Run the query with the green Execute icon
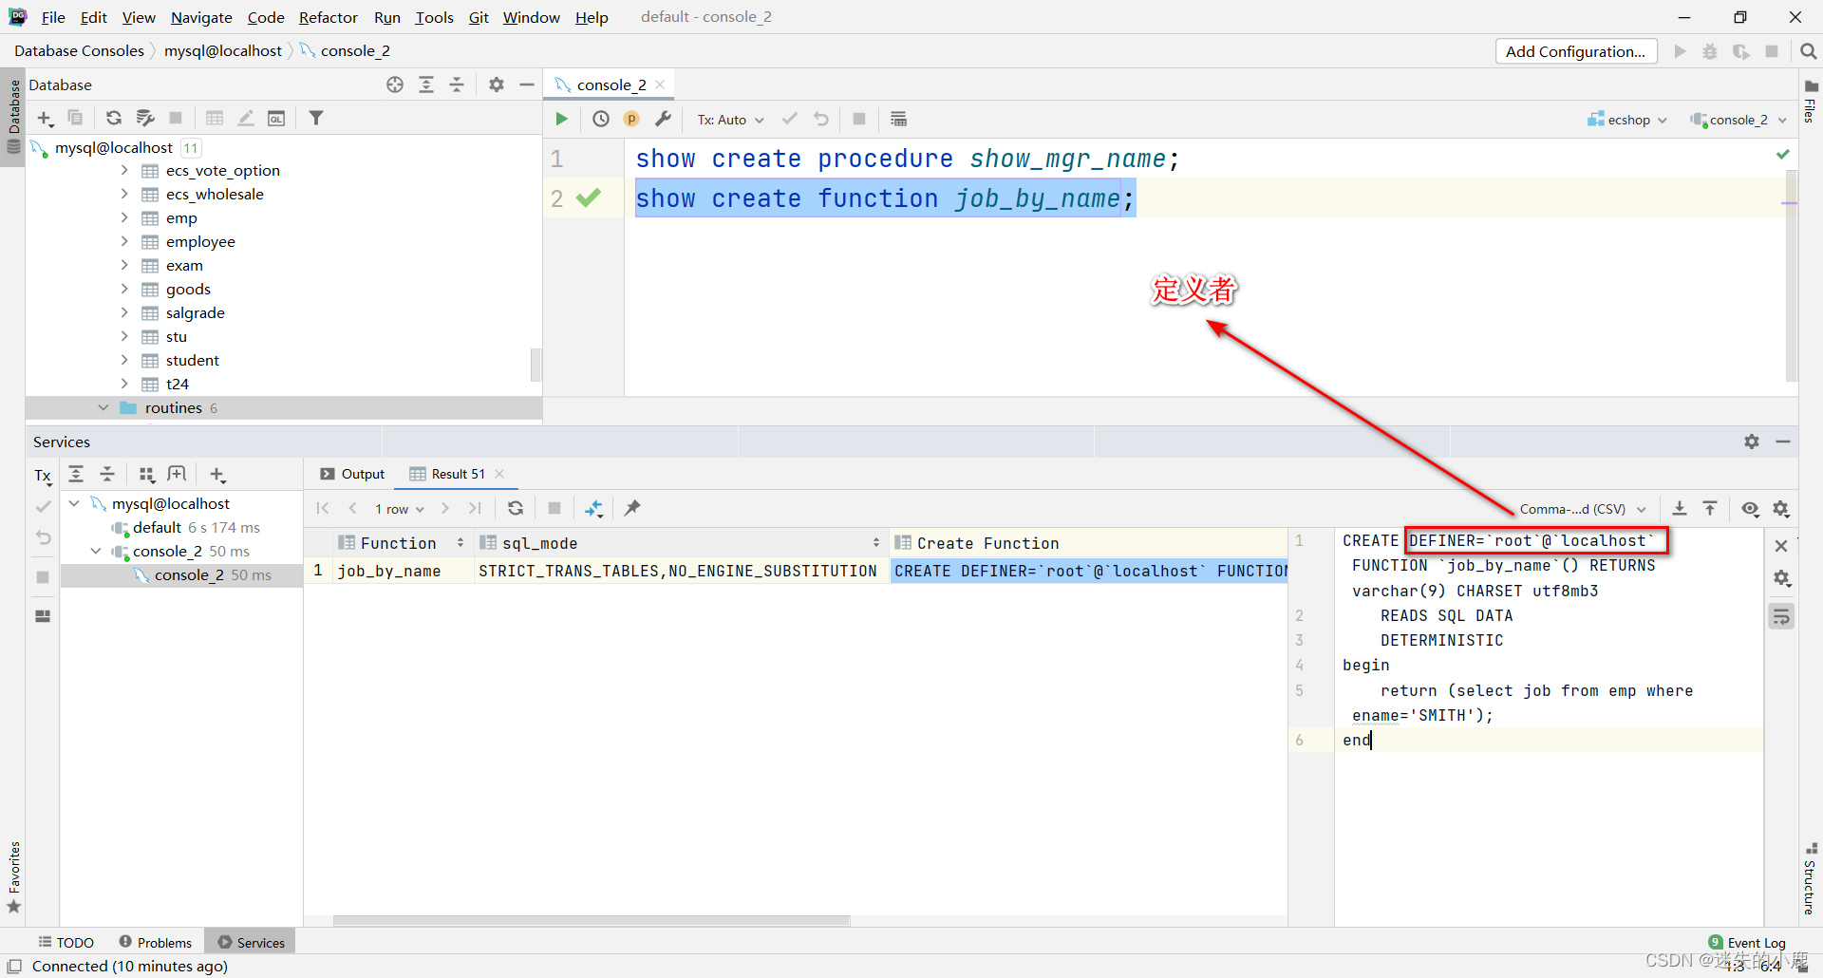This screenshot has width=1823, height=978. [561, 119]
